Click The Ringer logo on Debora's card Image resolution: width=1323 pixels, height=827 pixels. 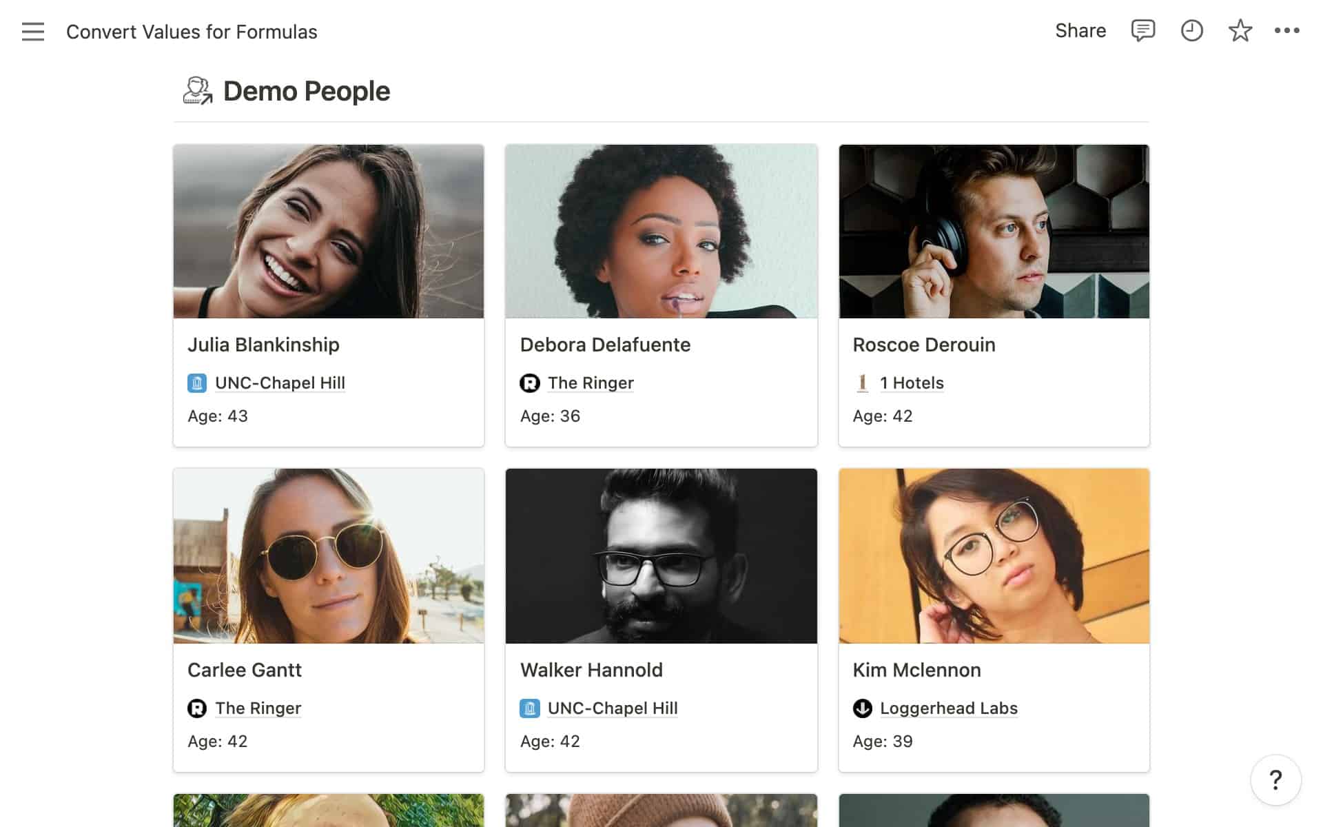coord(529,384)
